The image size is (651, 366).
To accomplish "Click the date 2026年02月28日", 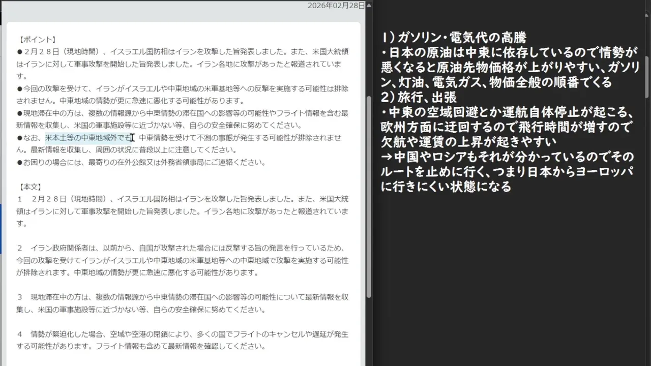I will coord(336,6).
